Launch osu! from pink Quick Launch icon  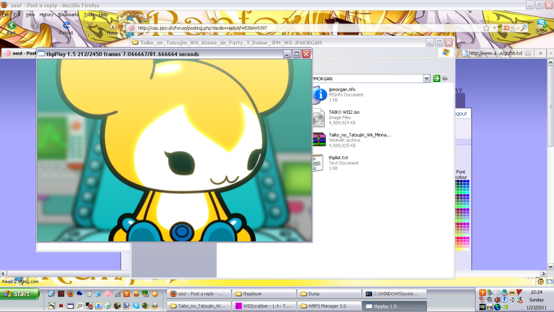tap(108, 294)
